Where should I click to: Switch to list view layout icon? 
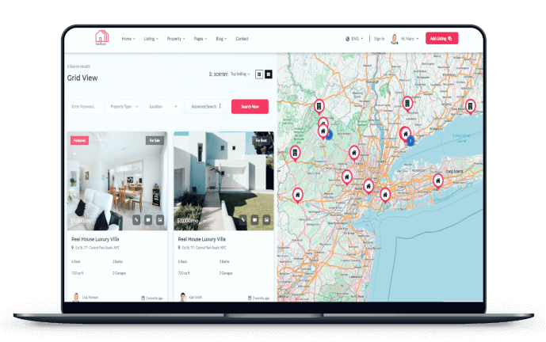point(258,74)
